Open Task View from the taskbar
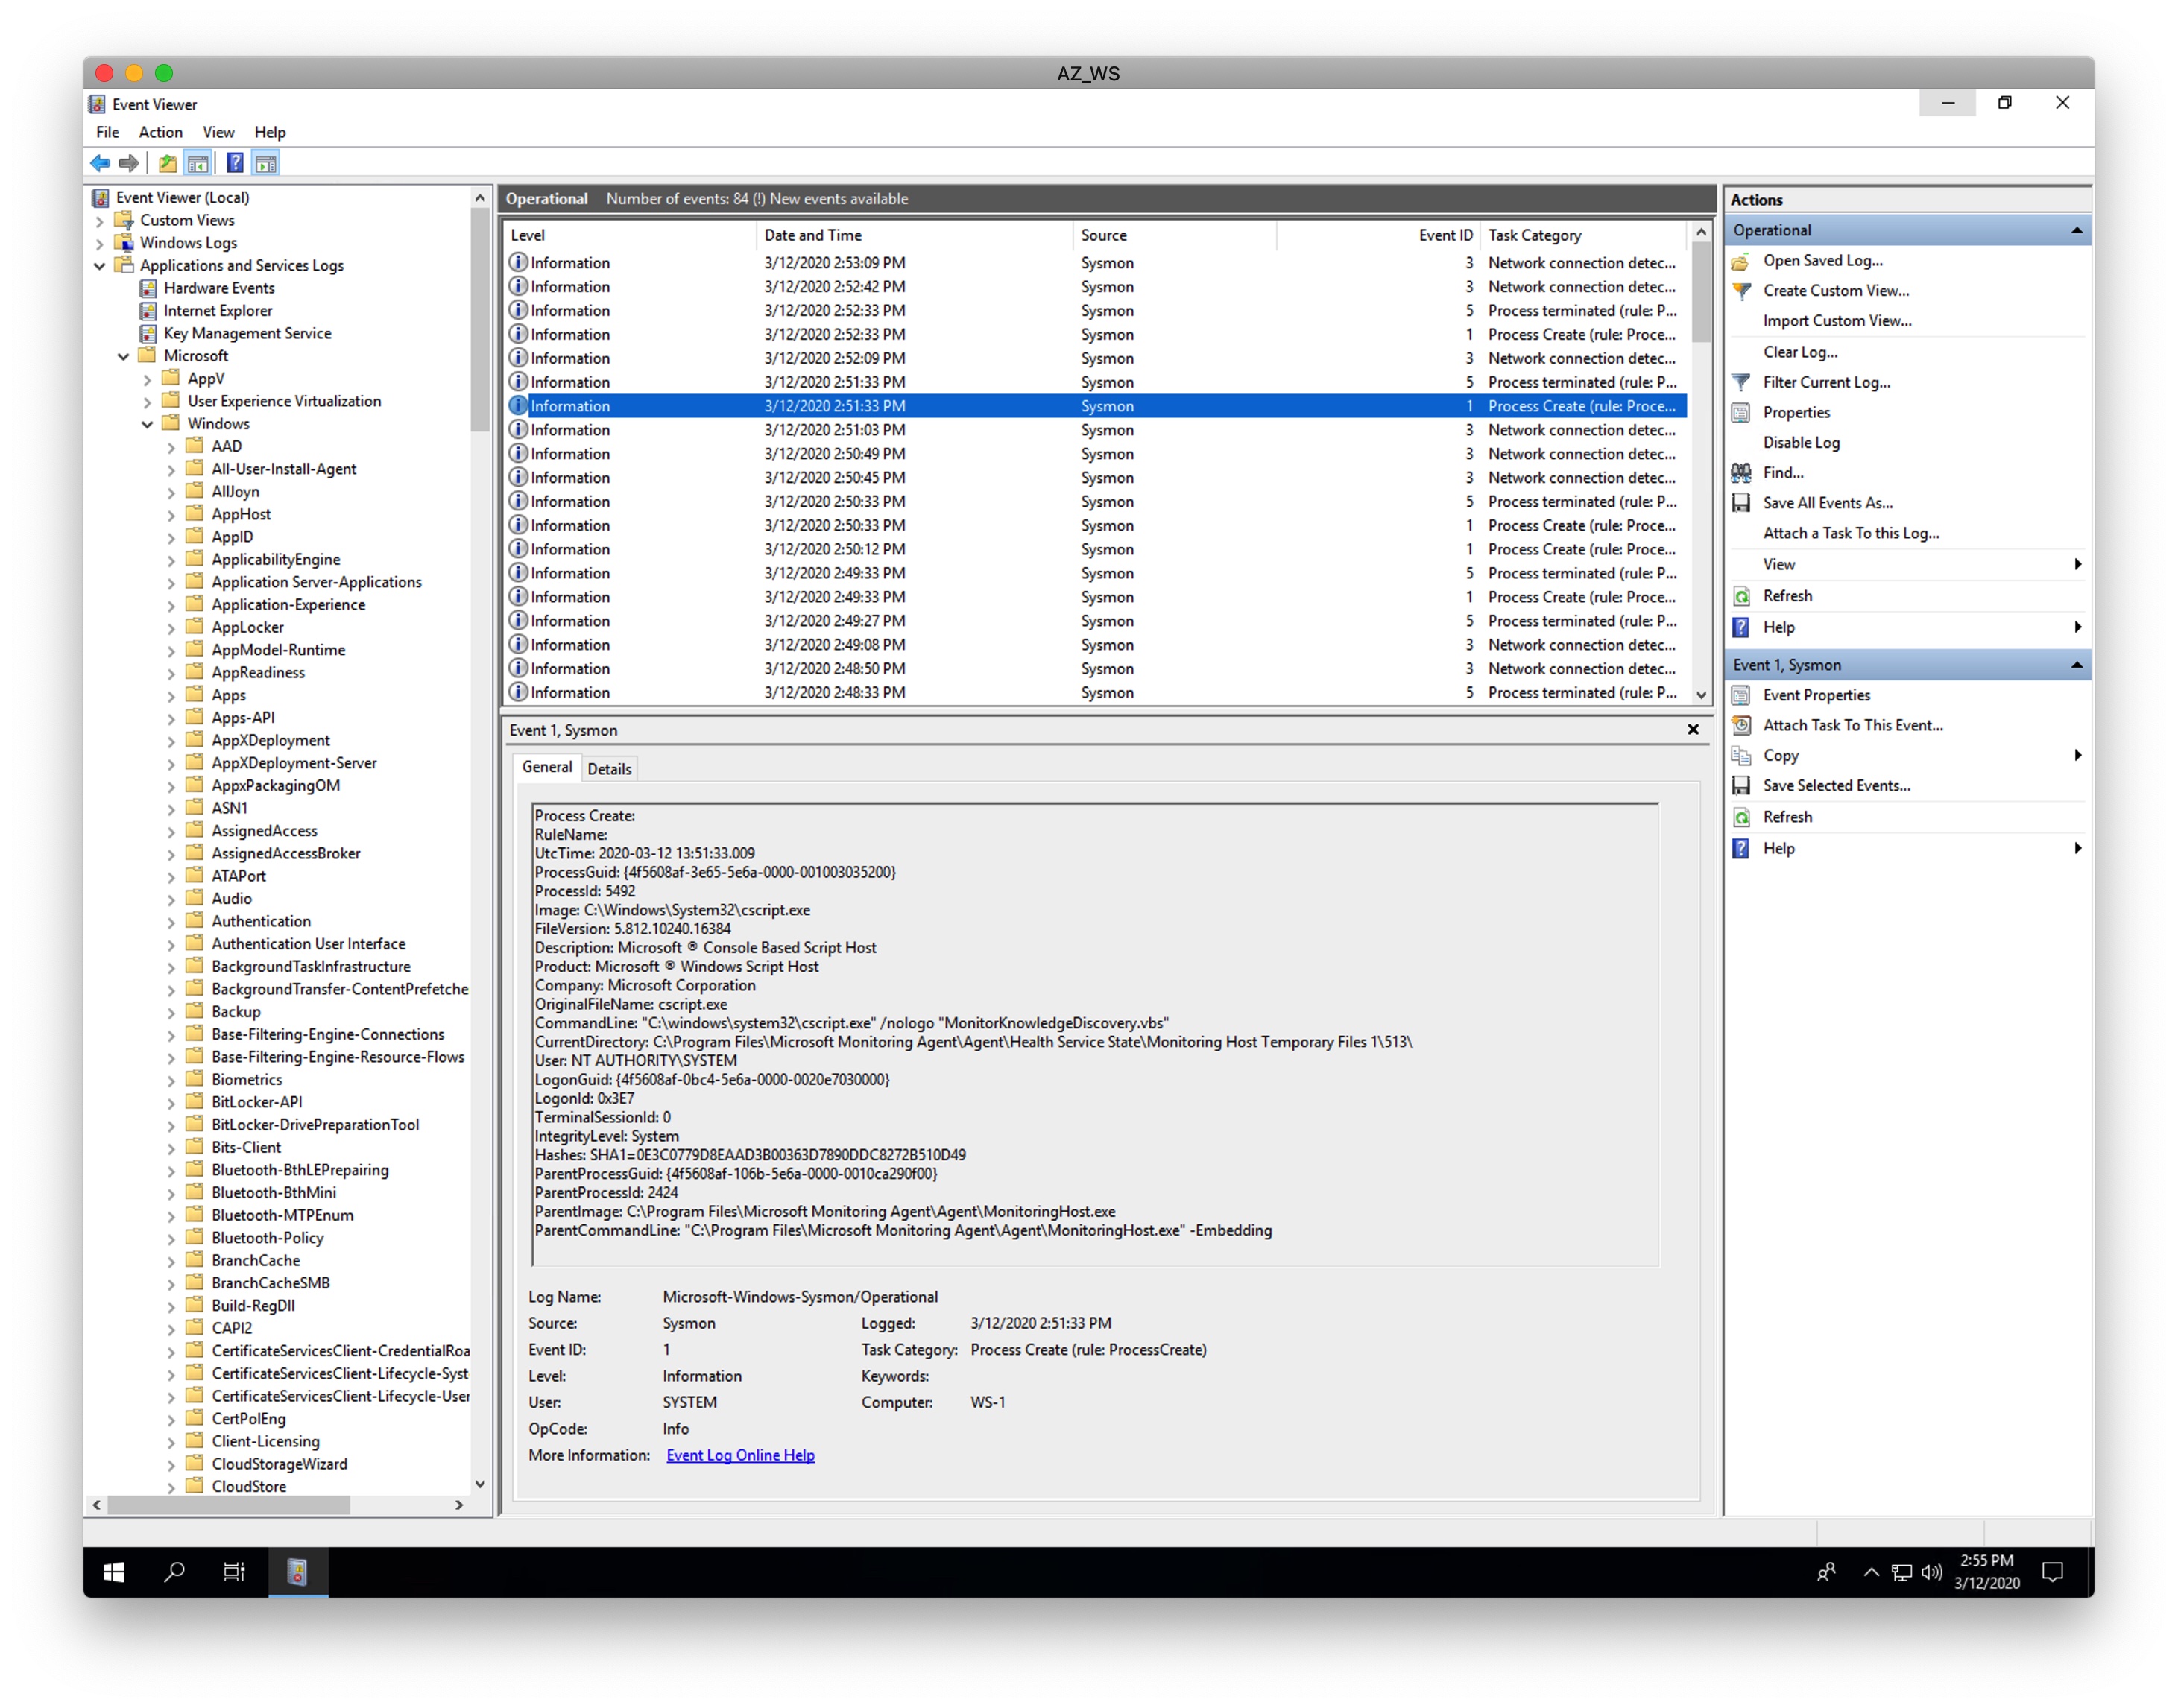Image resolution: width=2178 pixels, height=1708 pixels. [234, 1572]
